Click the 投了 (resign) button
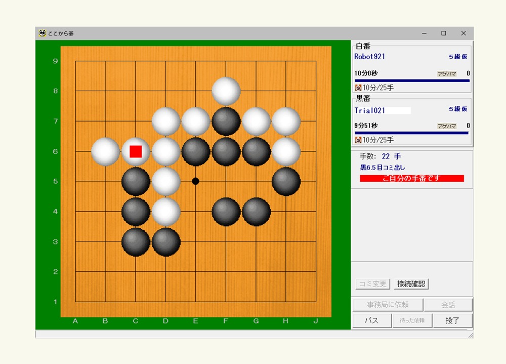The width and height of the screenshot is (506, 364). (x=452, y=320)
